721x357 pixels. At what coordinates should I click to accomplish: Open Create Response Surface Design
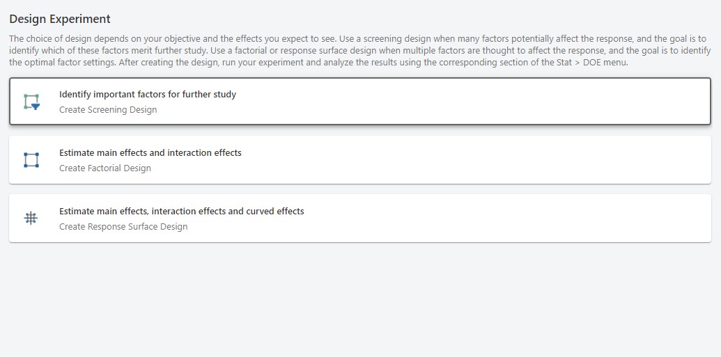123,227
